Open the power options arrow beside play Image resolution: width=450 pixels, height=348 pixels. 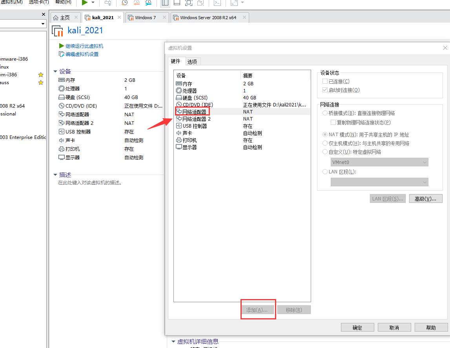pos(93,3)
